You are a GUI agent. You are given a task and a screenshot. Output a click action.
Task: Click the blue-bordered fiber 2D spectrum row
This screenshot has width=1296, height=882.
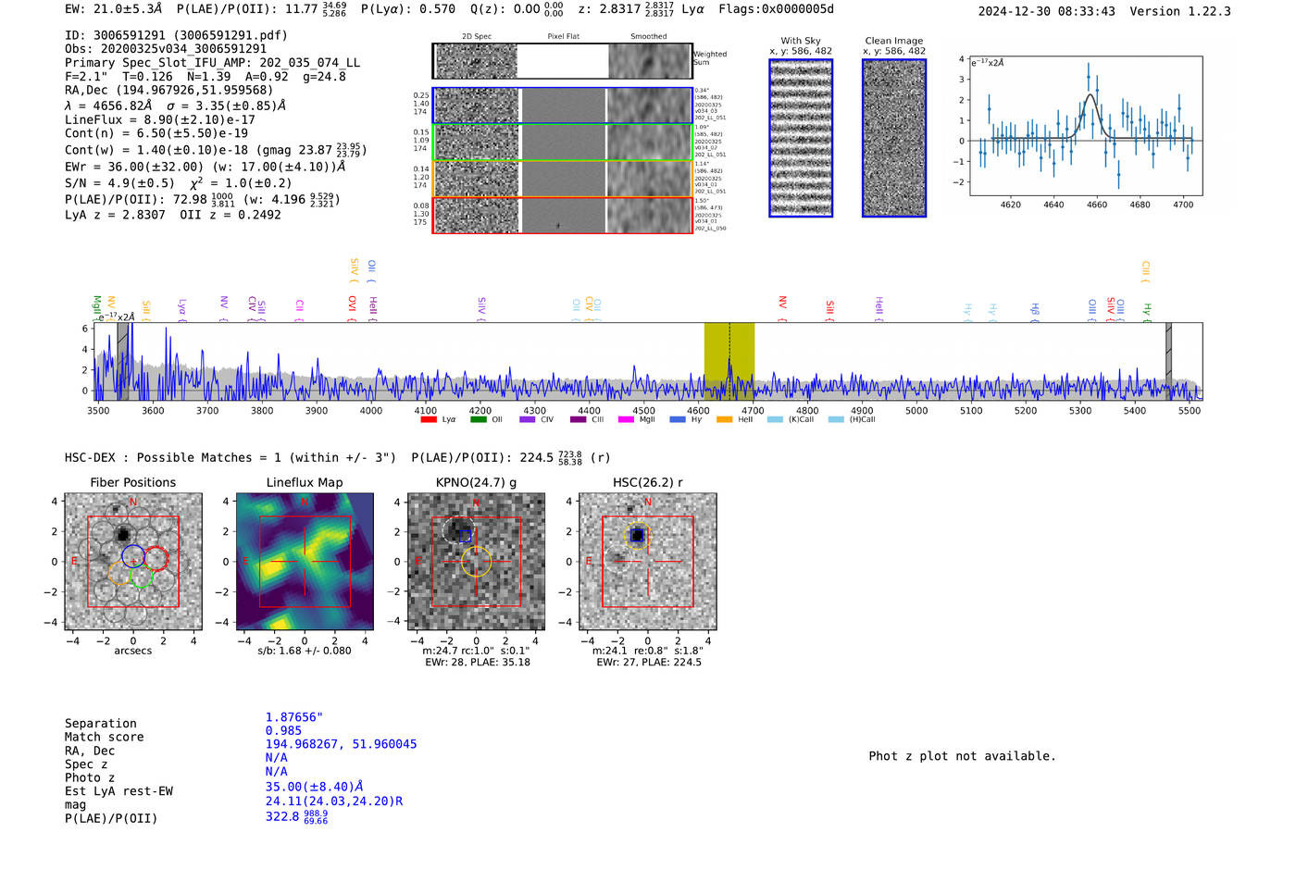[x=562, y=106]
